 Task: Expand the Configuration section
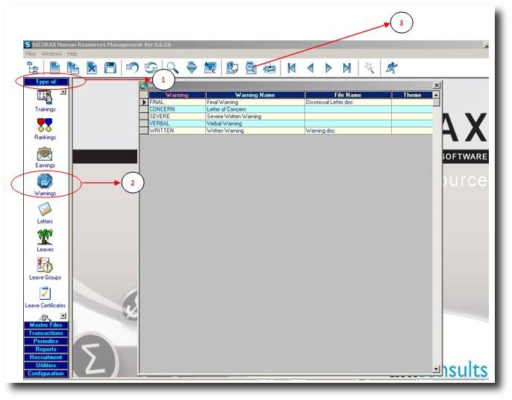tap(46, 374)
